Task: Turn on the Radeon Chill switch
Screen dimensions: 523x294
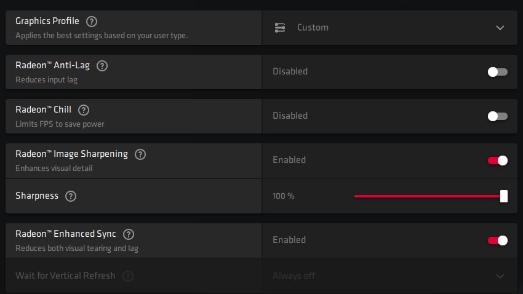Action: [497, 116]
